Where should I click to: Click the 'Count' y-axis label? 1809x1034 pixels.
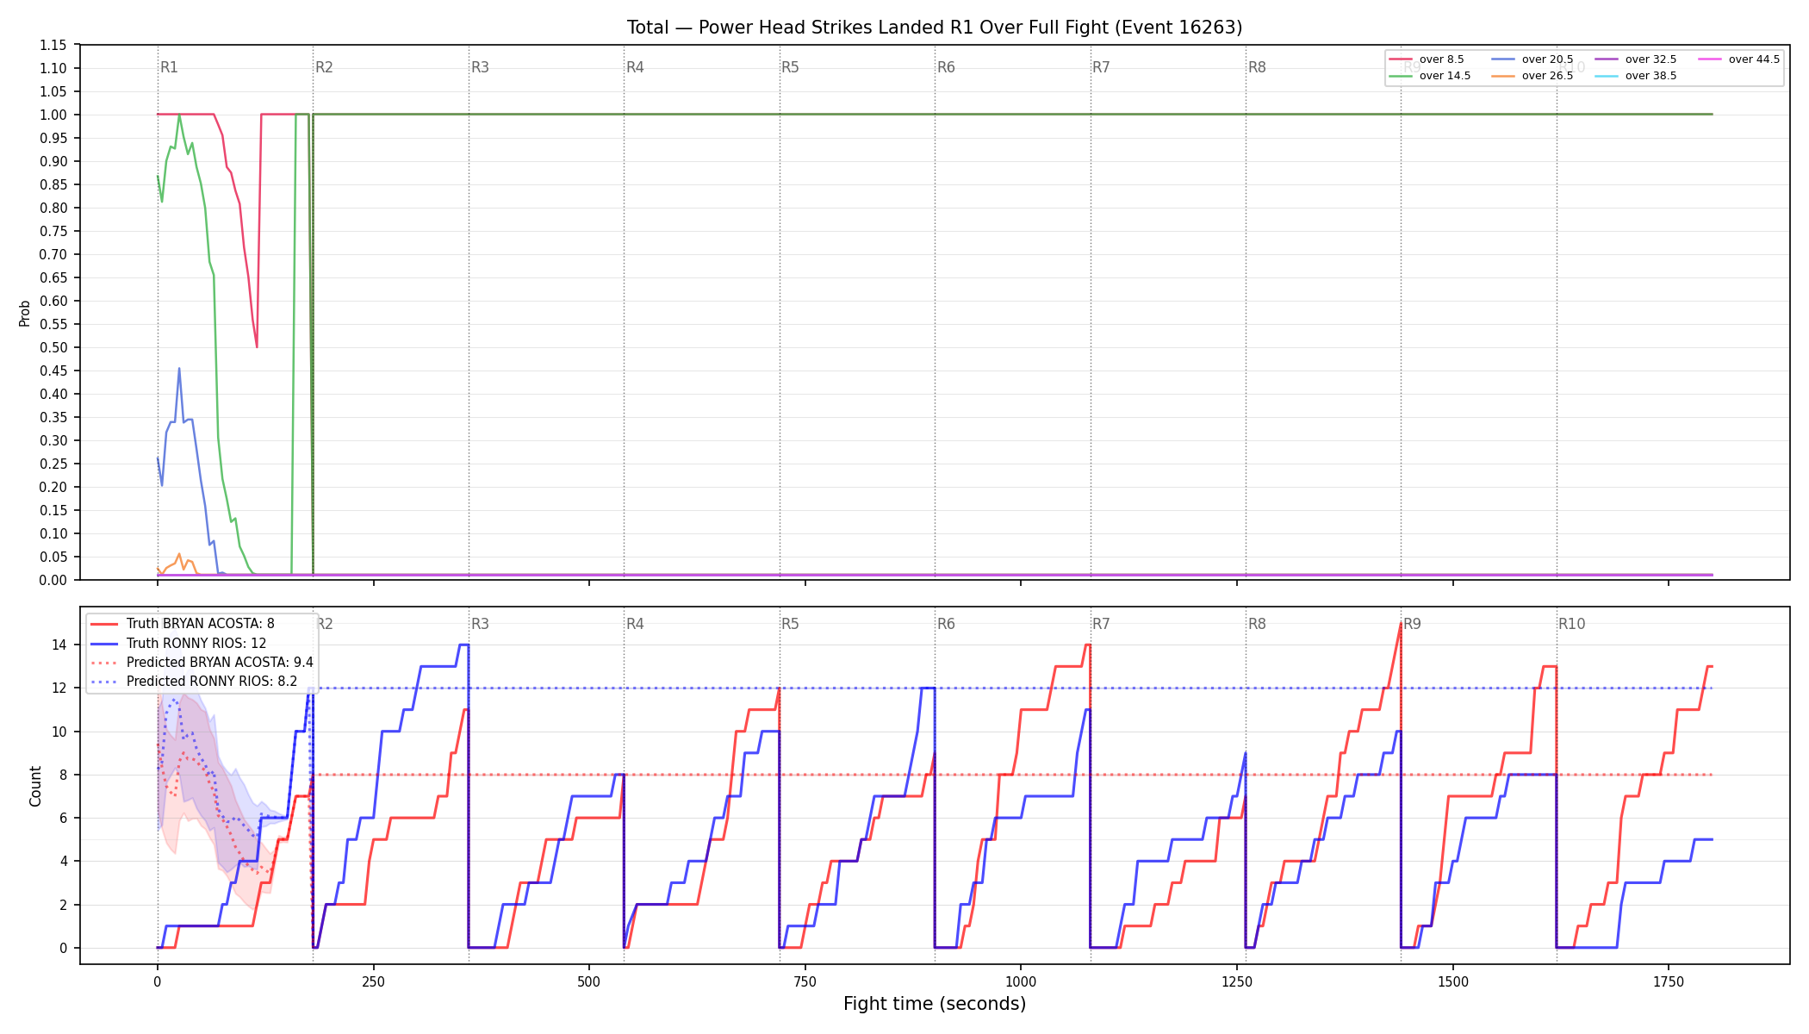pyautogui.click(x=35, y=786)
